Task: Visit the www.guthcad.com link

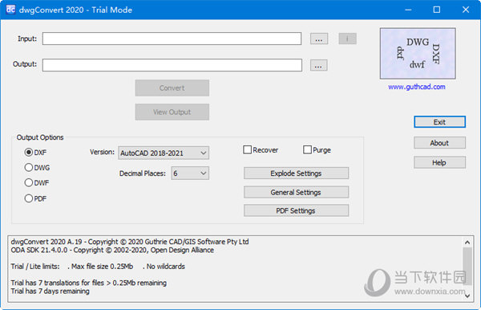Action: click(x=417, y=87)
